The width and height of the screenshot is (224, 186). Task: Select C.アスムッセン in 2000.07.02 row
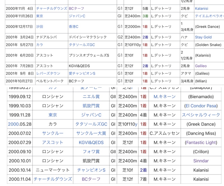click(165, 133)
